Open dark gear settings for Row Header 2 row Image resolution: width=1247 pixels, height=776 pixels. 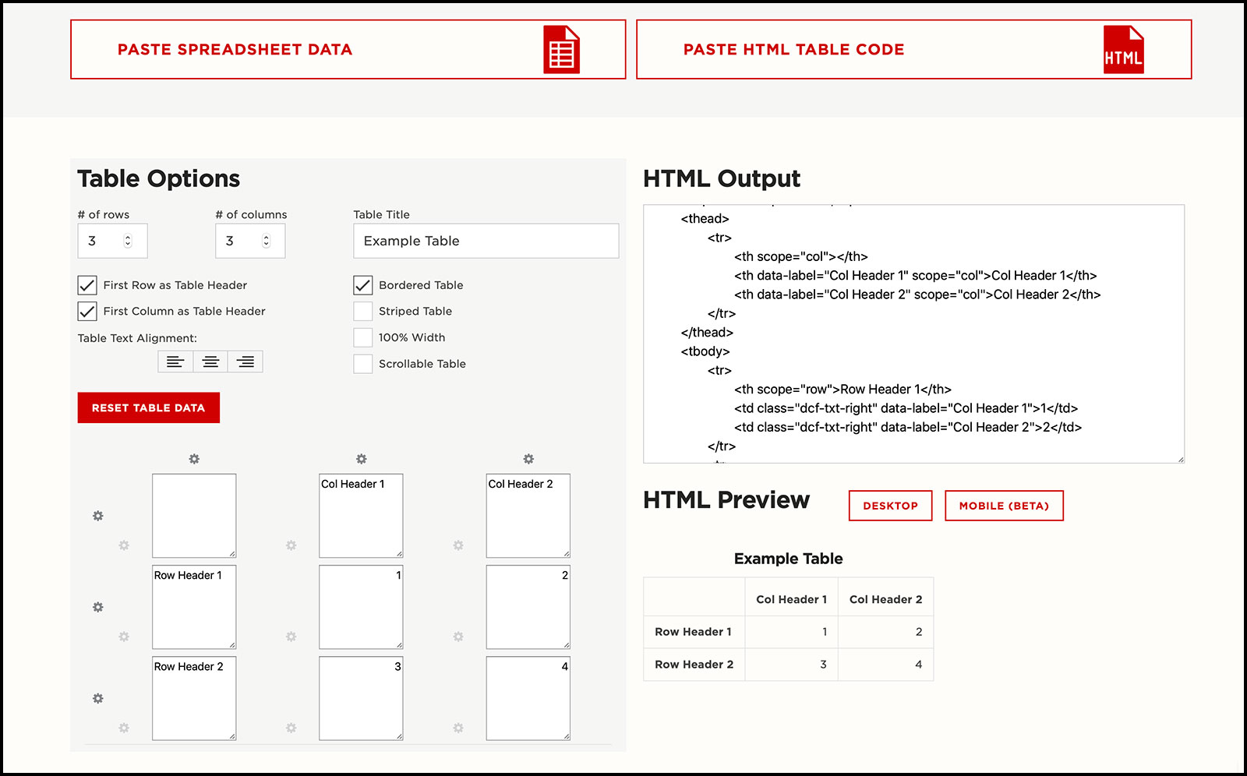[98, 698]
